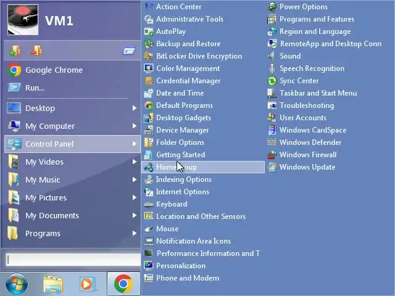The width and height of the screenshot is (395, 296).
Task: Expand the My Computer submenu arrow
Action: [135, 126]
